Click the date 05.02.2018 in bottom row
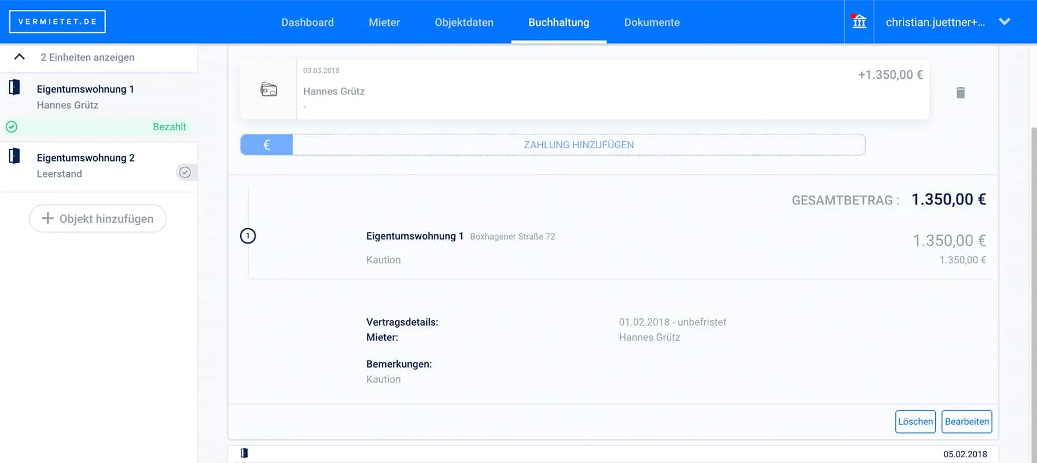The image size is (1037, 463). [965, 454]
